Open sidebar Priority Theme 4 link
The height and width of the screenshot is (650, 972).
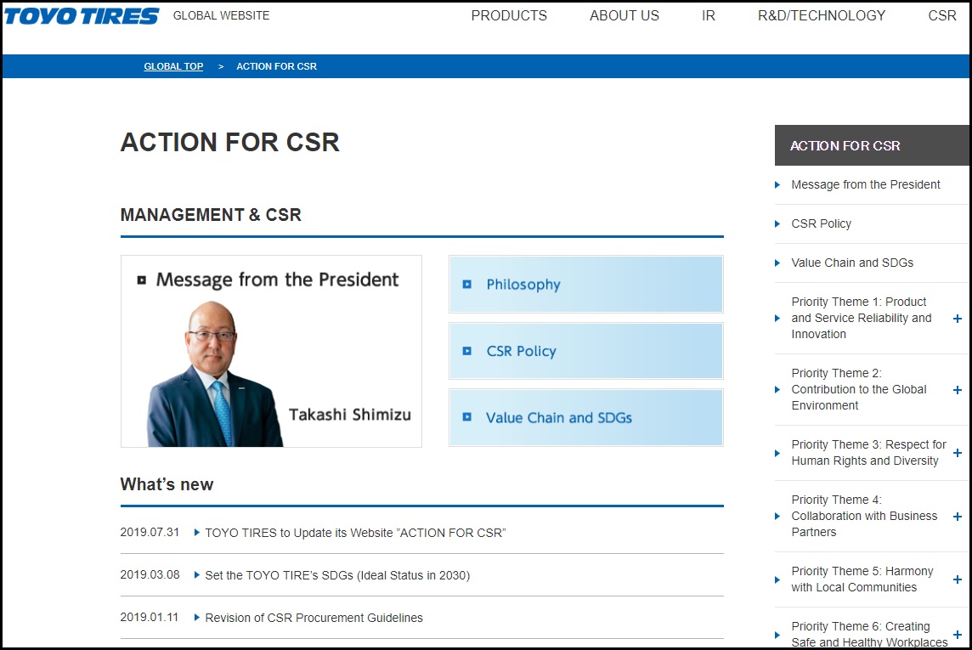coord(864,516)
